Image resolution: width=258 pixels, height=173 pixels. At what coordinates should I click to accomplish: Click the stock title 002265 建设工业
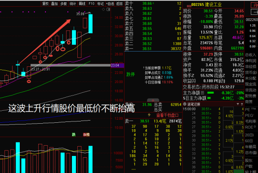[206, 4]
